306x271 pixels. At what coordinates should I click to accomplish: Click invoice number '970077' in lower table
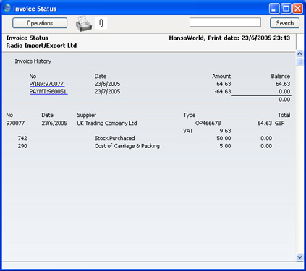coord(15,123)
